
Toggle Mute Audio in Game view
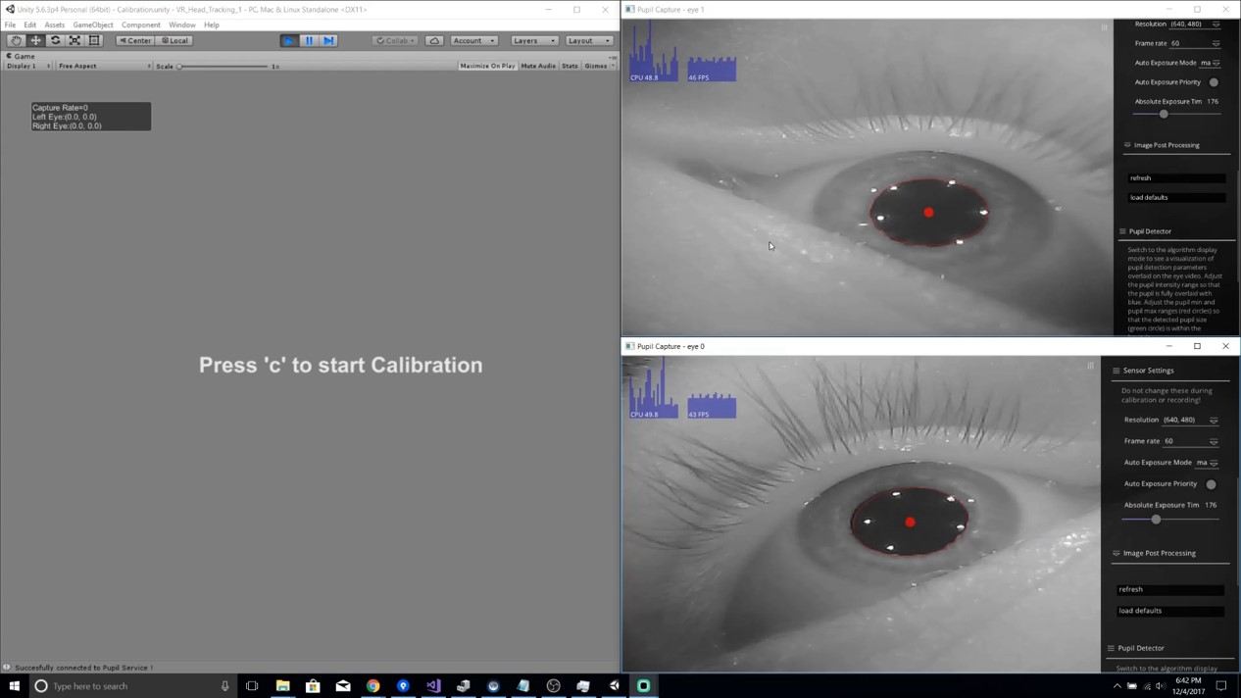click(x=538, y=66)
